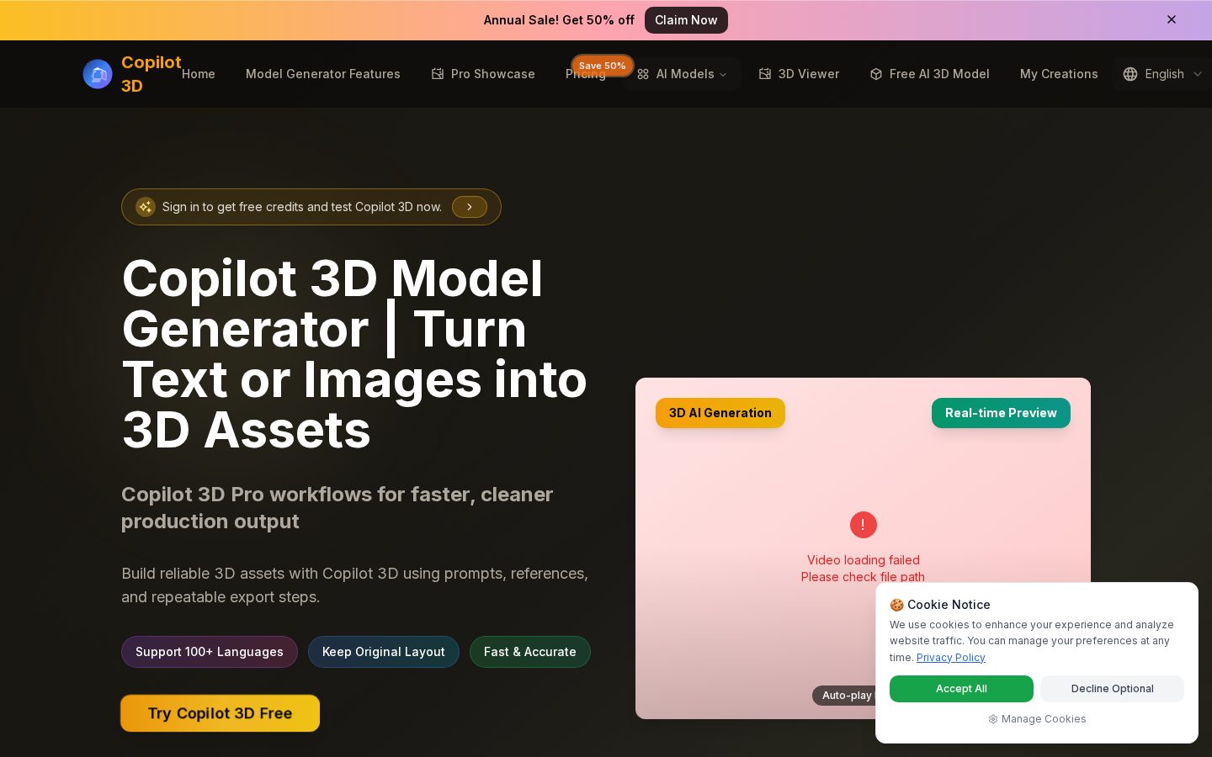Click the Manage Cookies gear icon
Image resolution: width=1212 pixels, height=757 pixels.
pyautogui.click(x=993, y=719)
